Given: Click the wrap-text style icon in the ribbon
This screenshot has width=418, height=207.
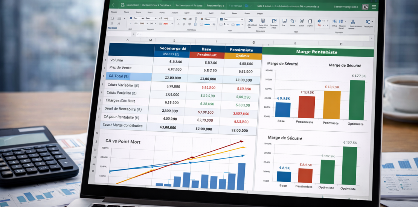Looking at the screenshot, I should click(250, 21).
